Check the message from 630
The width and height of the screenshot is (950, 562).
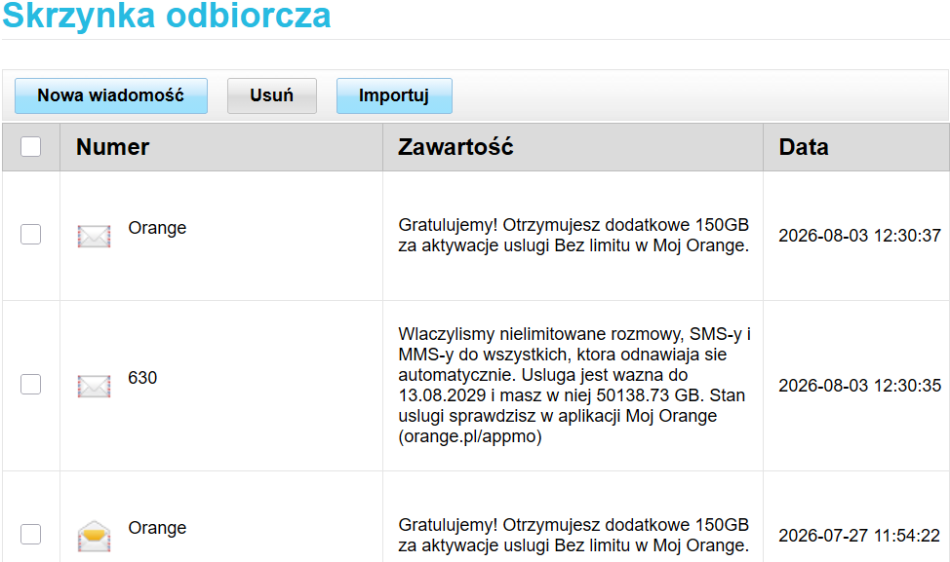[31, 384]
